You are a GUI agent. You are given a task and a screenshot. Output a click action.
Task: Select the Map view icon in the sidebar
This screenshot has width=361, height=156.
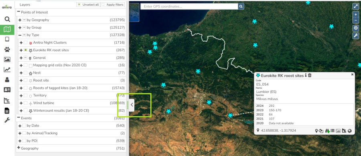tap(7, 30)
